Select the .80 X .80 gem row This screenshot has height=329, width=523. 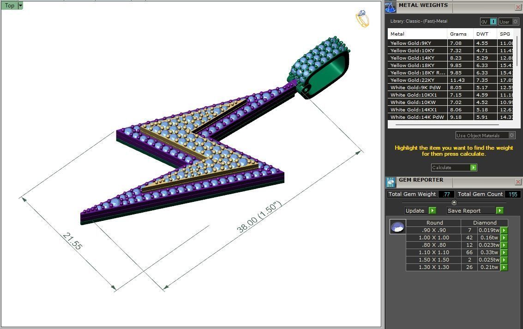click(453, 245)
